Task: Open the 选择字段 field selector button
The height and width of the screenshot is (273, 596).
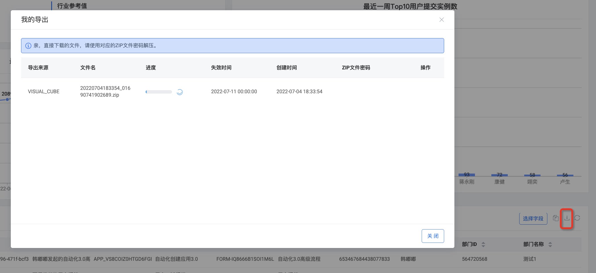Action: click(x=533, y=219)
